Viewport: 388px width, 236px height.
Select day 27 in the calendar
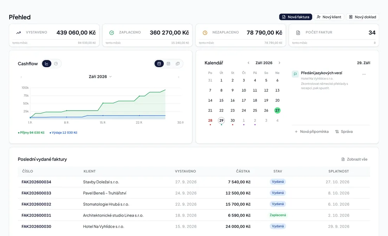[x=277, y=110]
